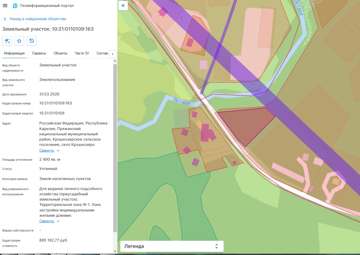
Task: Open the hamburger main menu
Action: (x=5, y=6)
